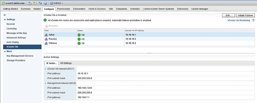Click the Actions gear icon
Viewport: 257px width, 103px height.
tap(52, 3)
